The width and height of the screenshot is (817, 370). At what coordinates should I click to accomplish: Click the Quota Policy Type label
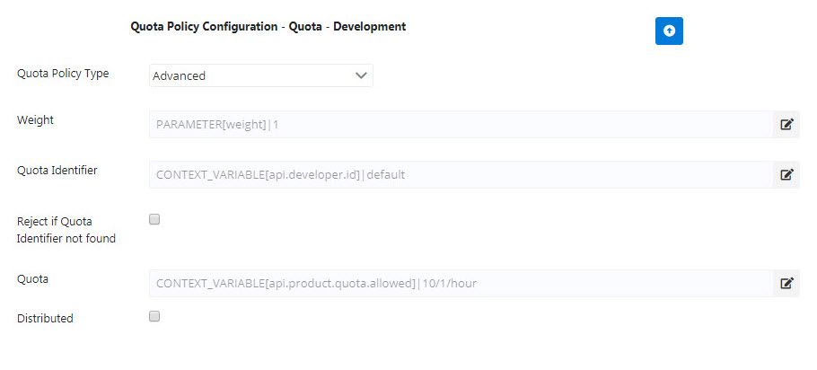tap(63, 74)
